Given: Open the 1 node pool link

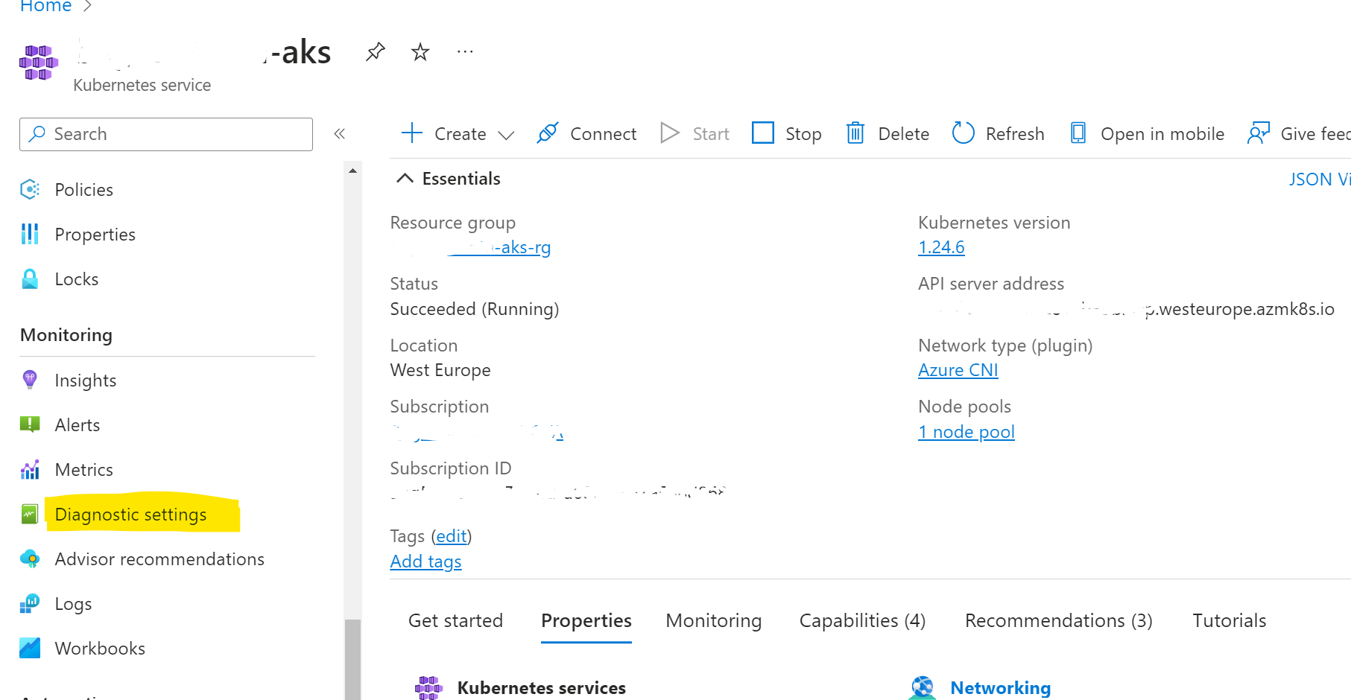Looking at the screenshot, I should 966,431.
